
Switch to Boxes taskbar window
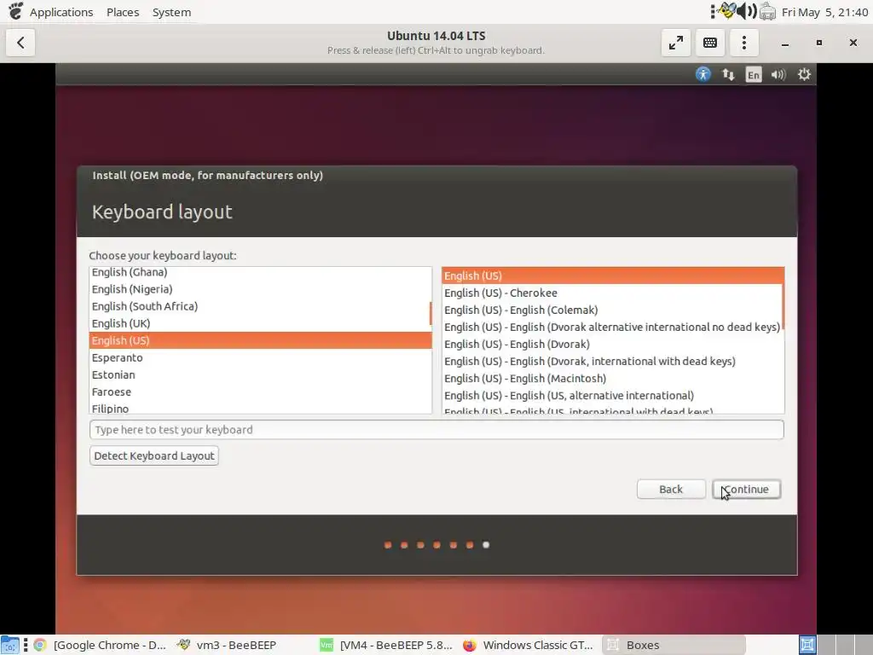pyautogui.click(x=674, y=645)
